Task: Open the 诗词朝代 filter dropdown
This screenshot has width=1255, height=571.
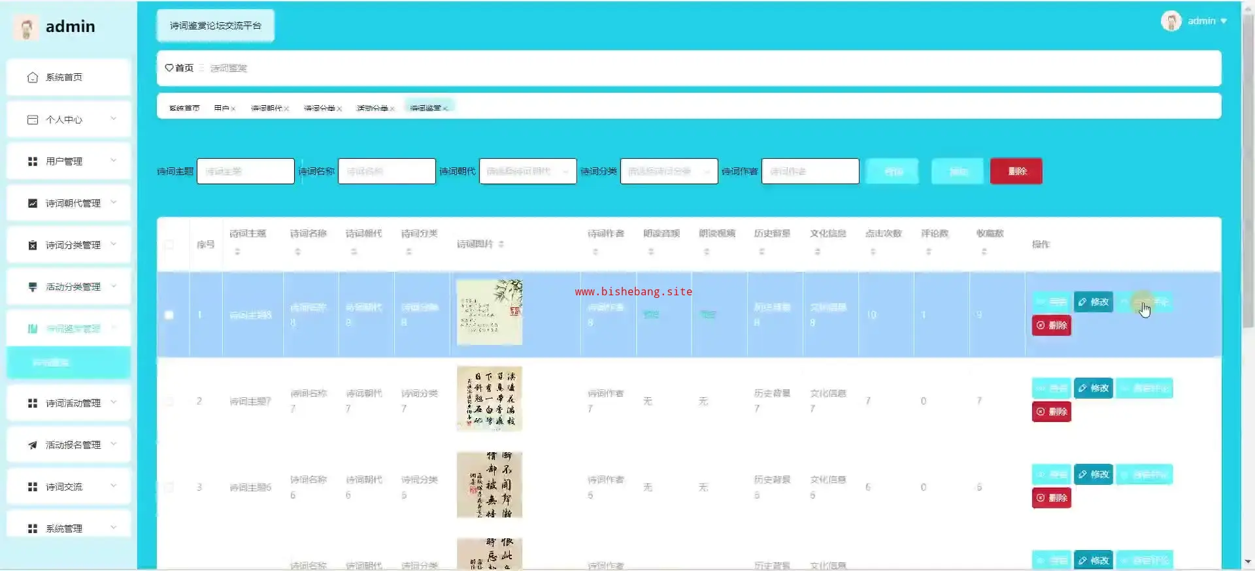Action: [527, 171]
